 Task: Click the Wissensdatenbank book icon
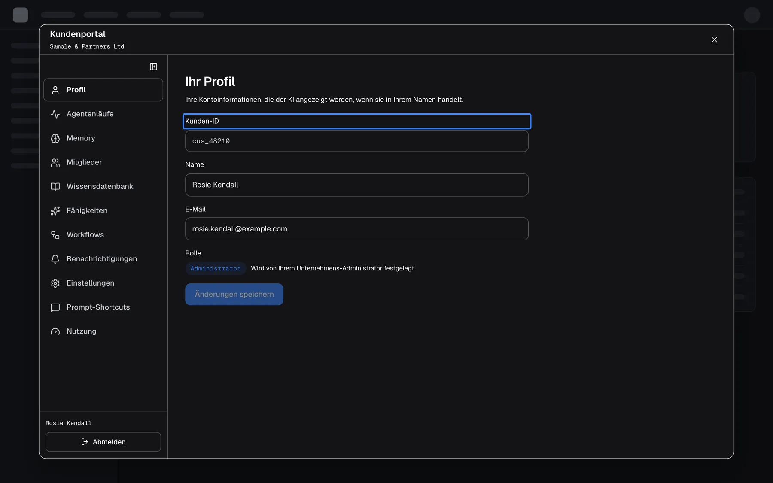click(x=55, y=186)
